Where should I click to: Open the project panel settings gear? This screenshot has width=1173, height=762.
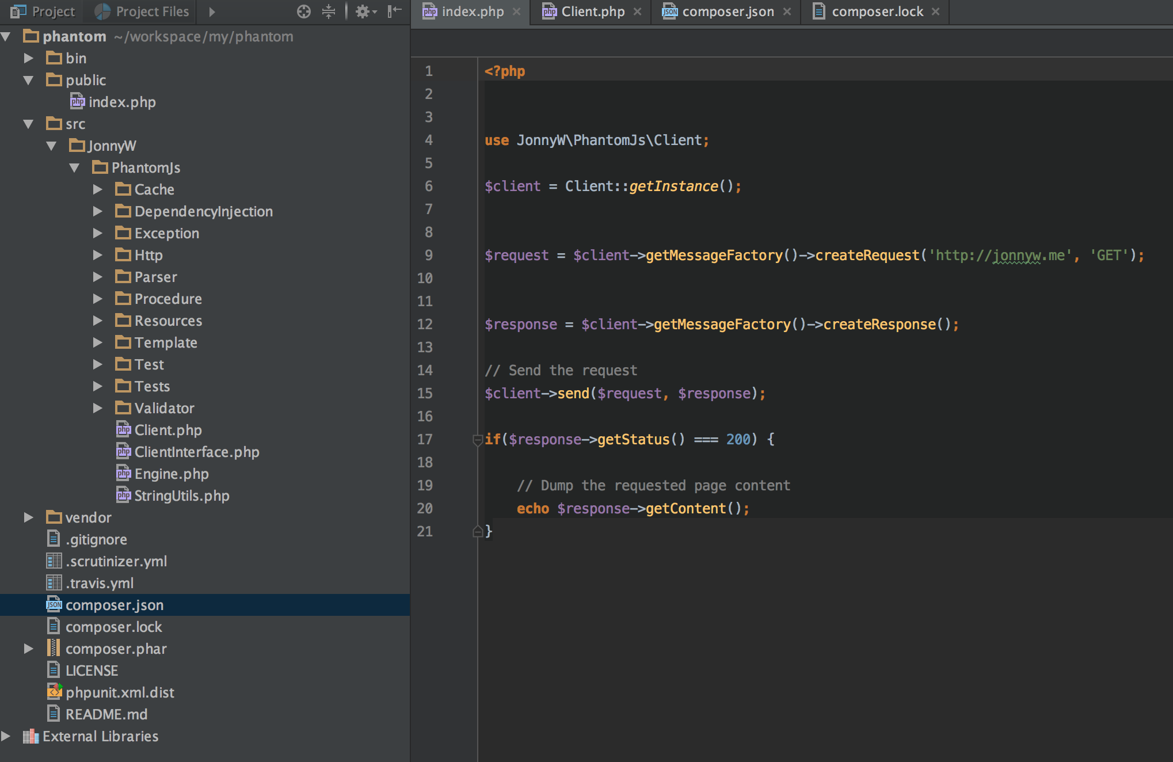(x=365, y=12)
